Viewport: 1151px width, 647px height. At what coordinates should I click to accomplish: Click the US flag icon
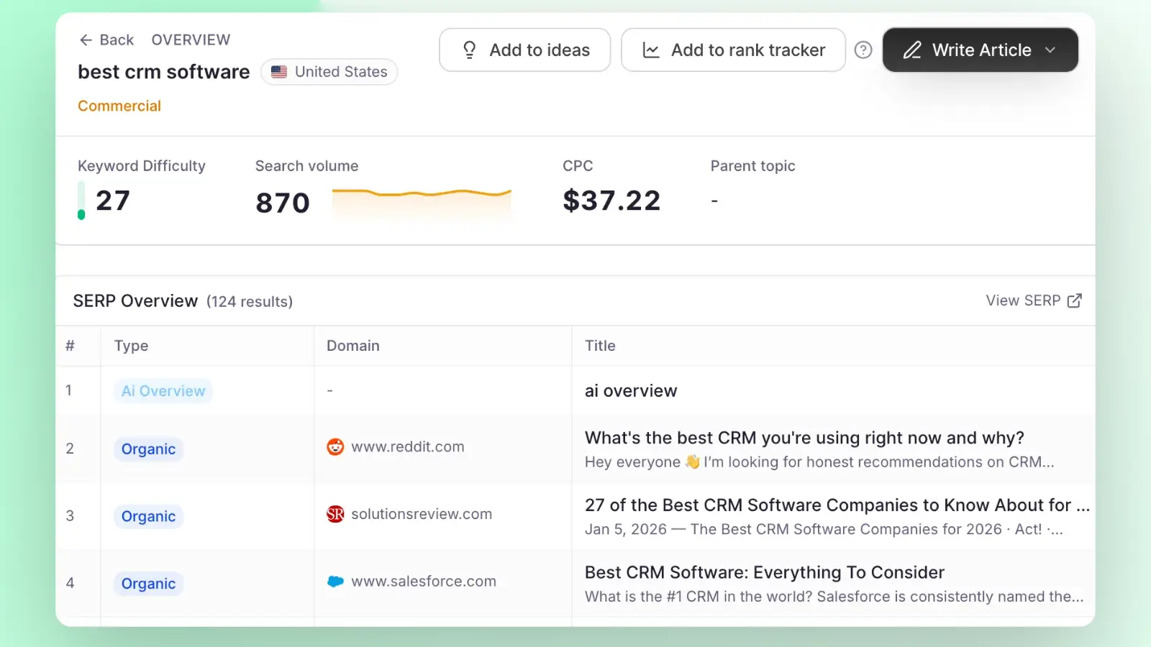pyautogui.click(x=279, y=72)
